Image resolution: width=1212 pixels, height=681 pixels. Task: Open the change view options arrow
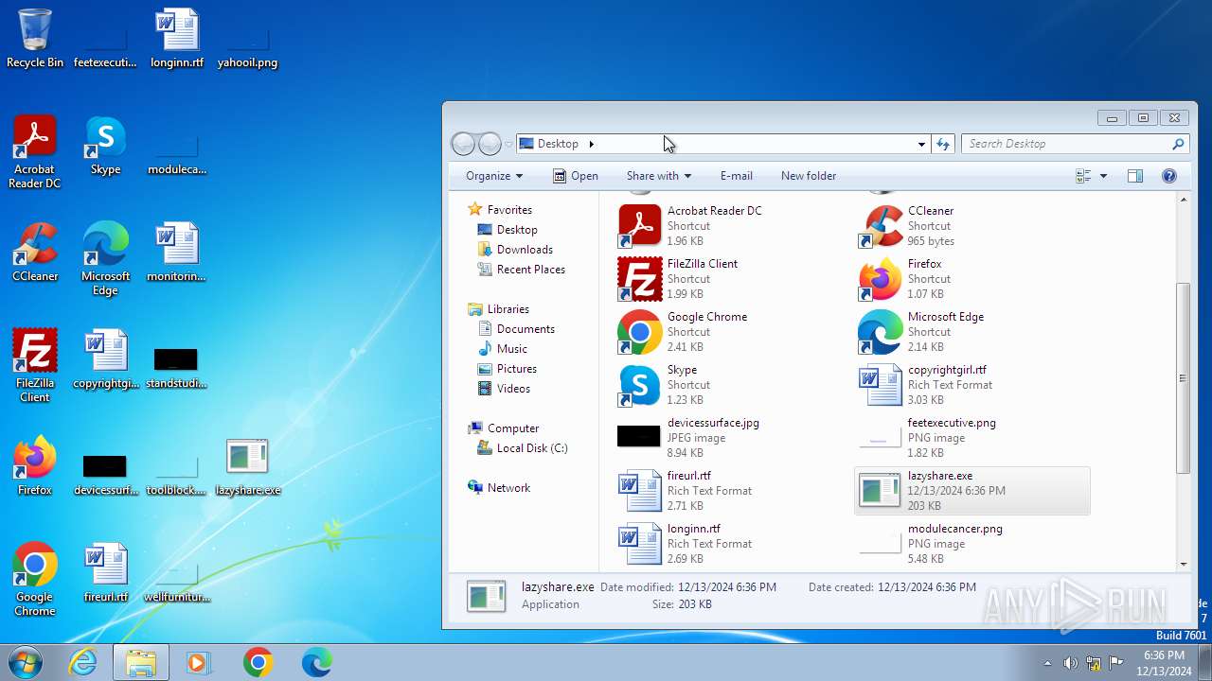pyautogui.click(x=1103, y=176)
